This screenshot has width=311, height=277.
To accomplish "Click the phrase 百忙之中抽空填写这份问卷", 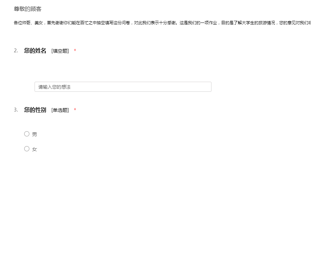I will point(105,23).
